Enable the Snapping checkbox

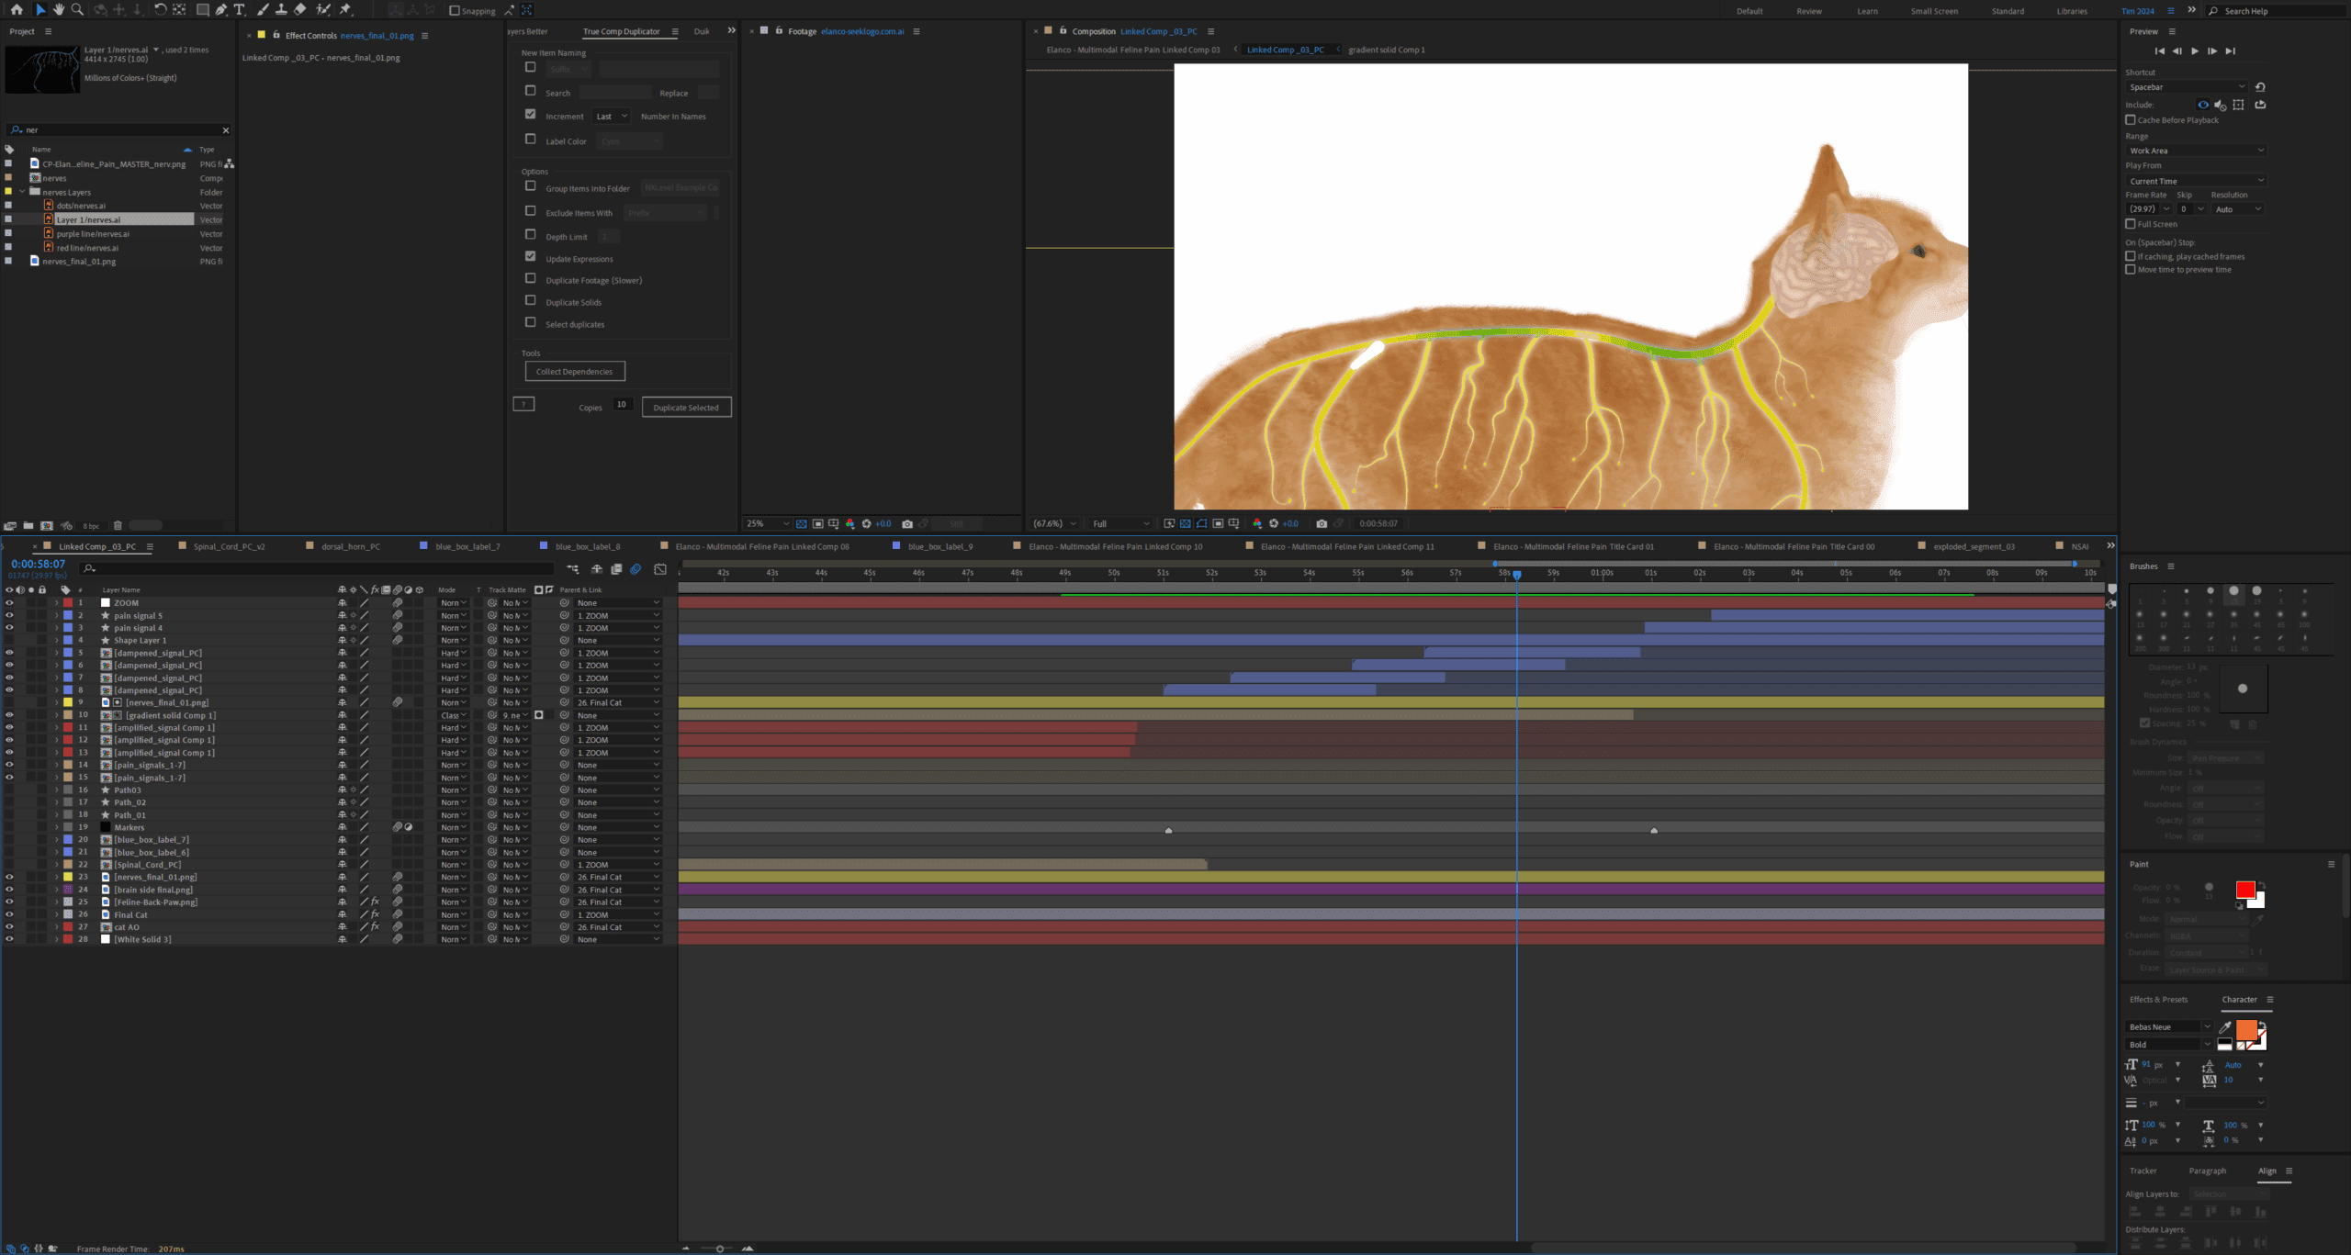coord(455,11)
